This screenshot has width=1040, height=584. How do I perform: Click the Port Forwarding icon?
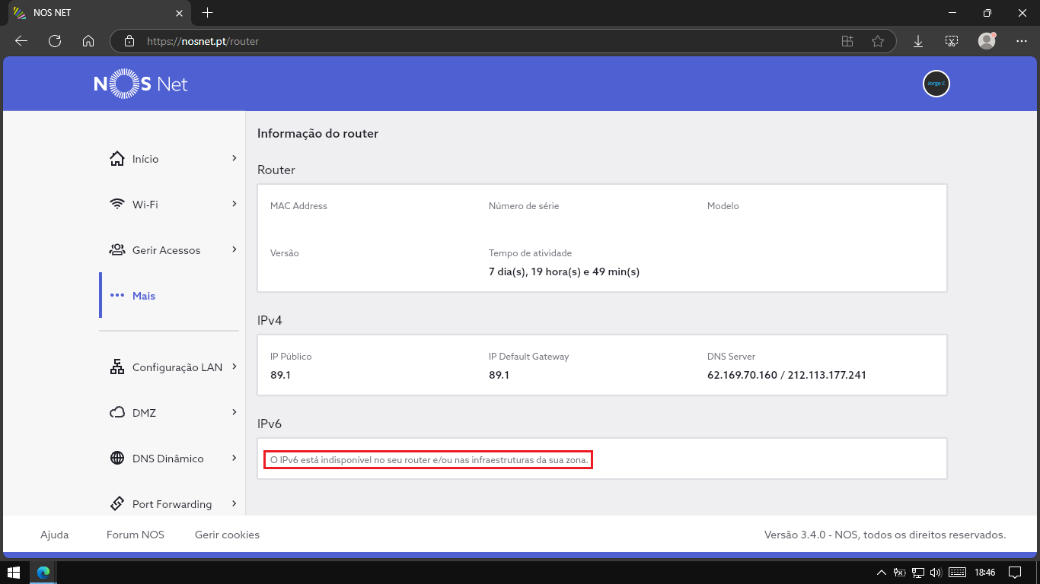[117, 504]
